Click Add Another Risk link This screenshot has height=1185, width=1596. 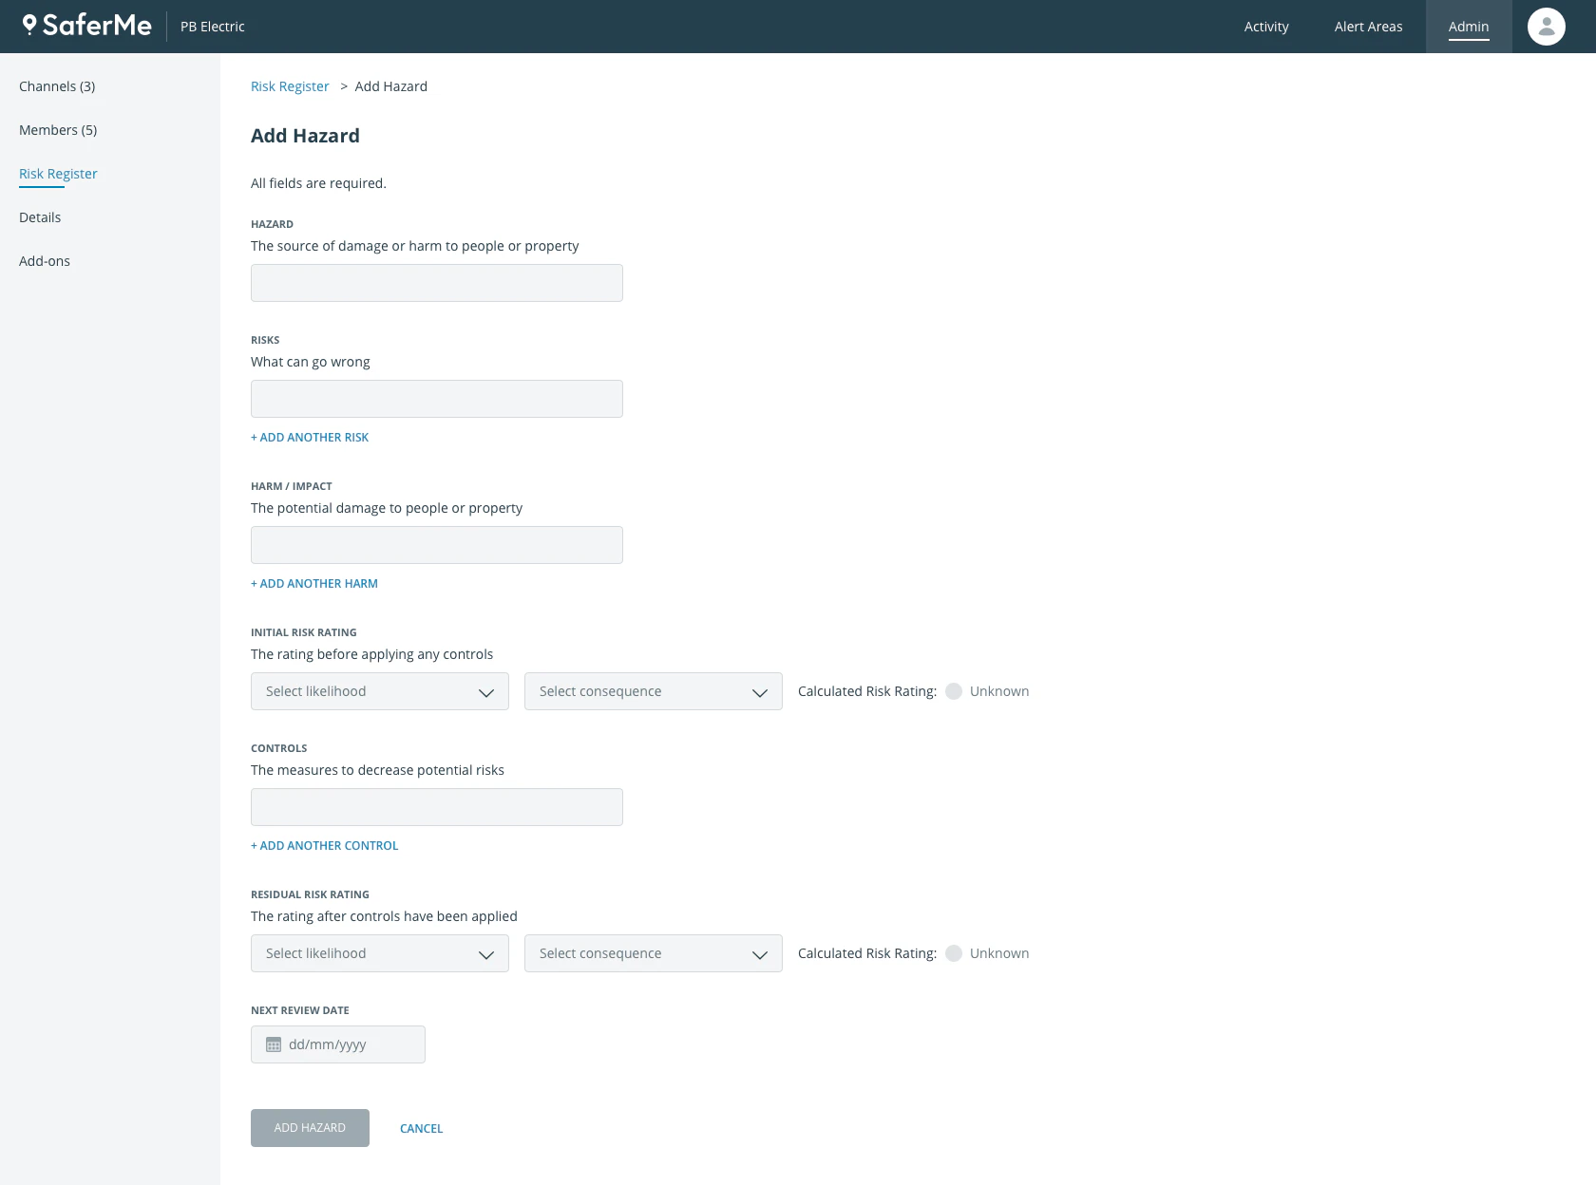point(310,438)
